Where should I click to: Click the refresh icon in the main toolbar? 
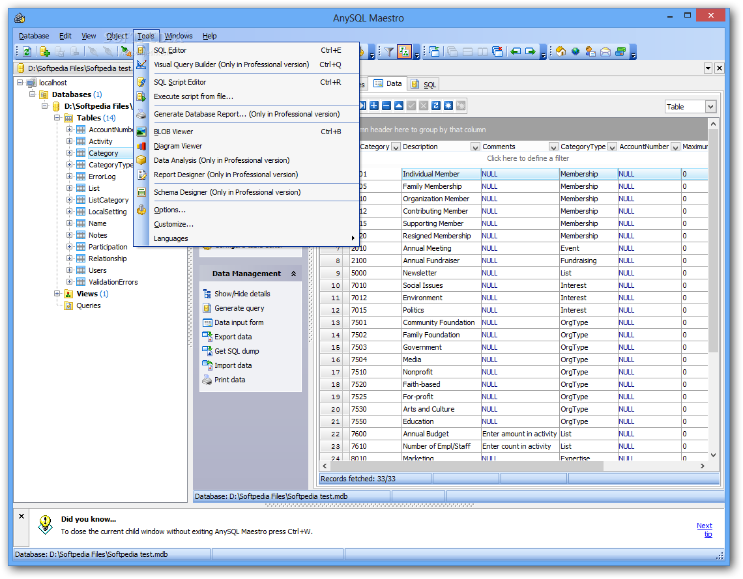coord(27,51)
